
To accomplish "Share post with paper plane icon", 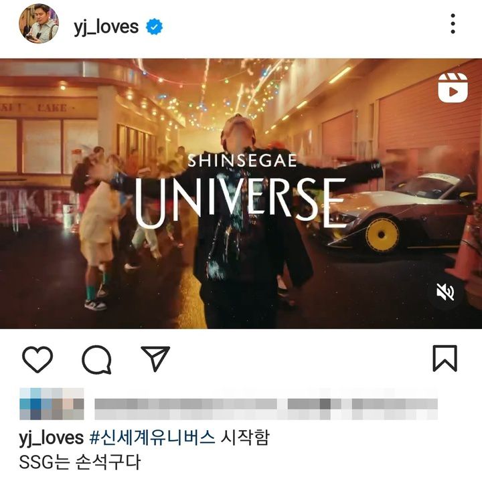I will (155, 359).
